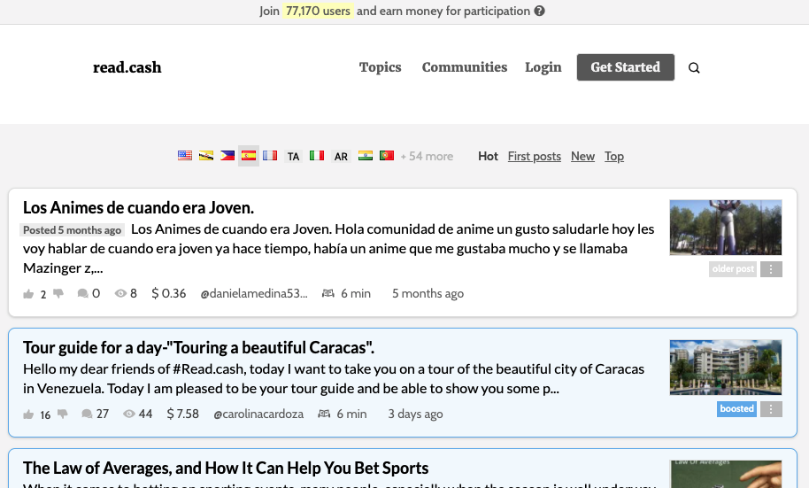Image resolution: width=809 pixels, height=488 pixels.
Task: Select the Brunei flag language filter
Action: (206, 156)
